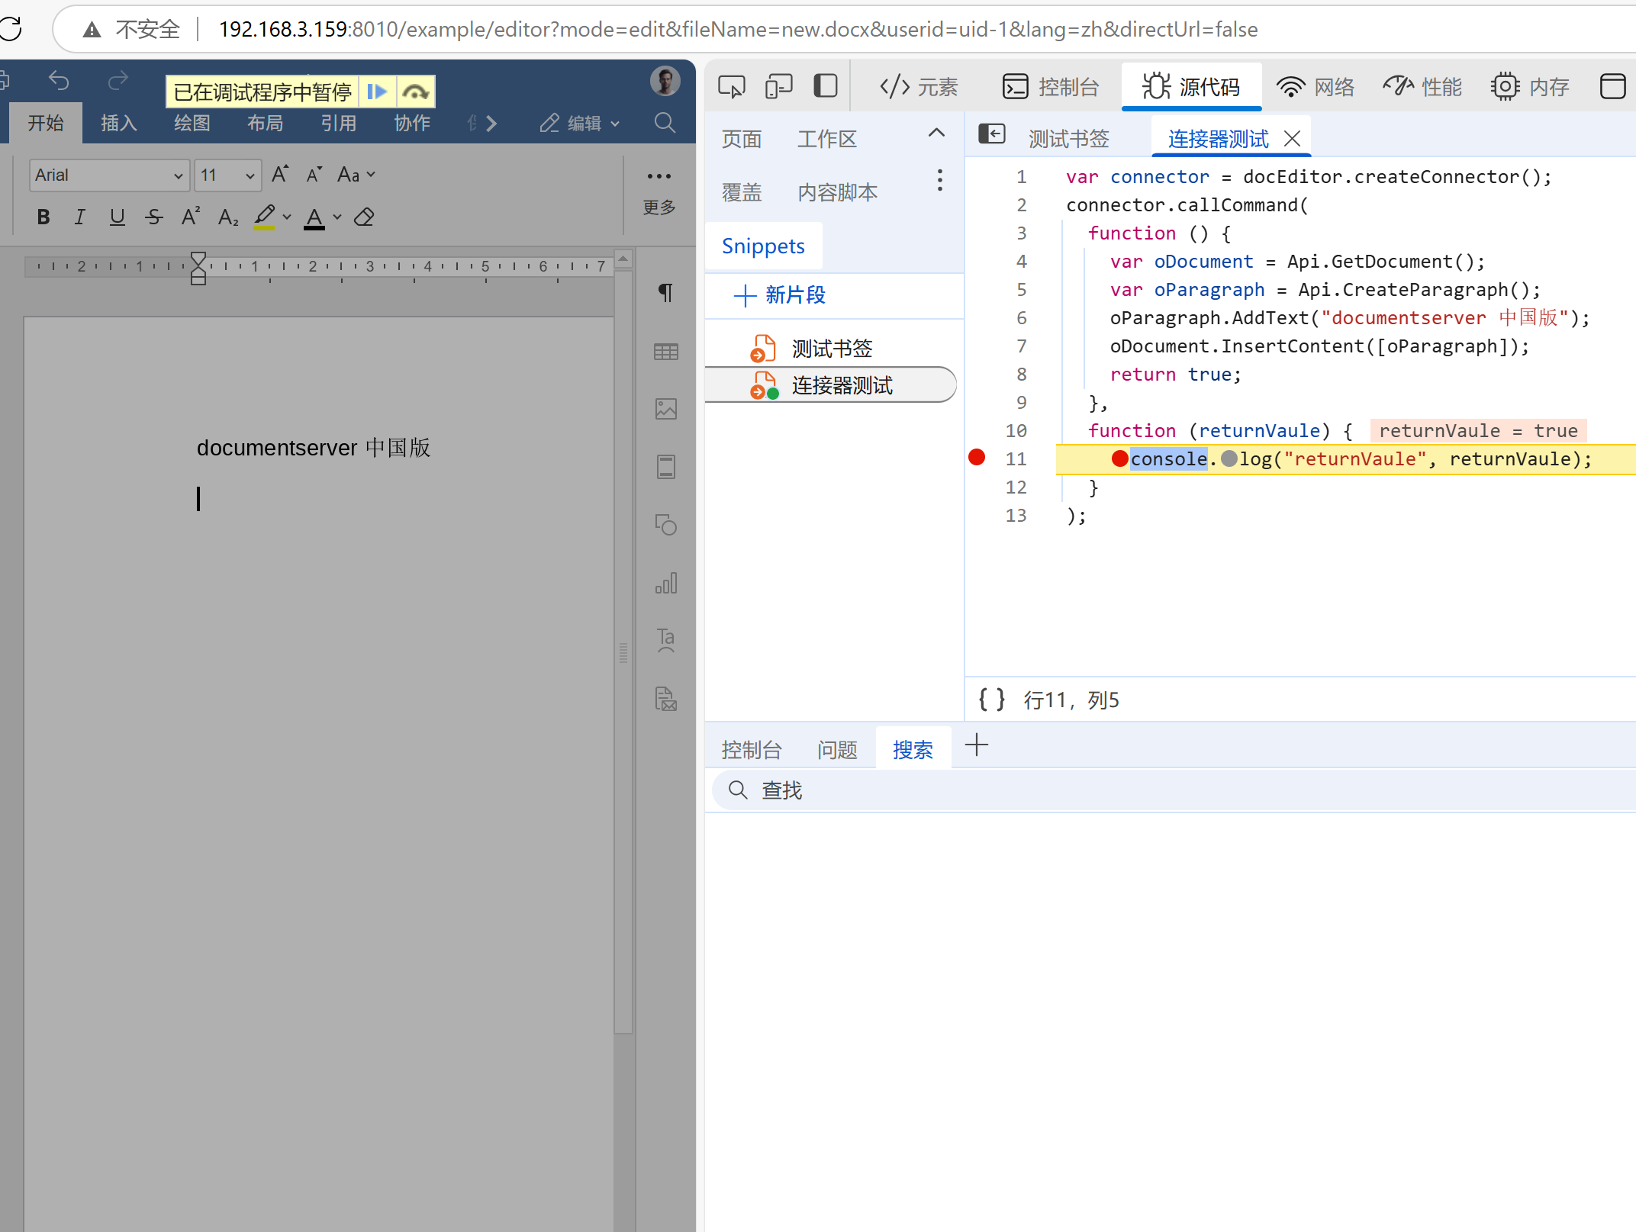Switch to the 插入 ribbon tab
Image resolution: width=1636 pixels, height=1232 pixels.
point(119,123)
